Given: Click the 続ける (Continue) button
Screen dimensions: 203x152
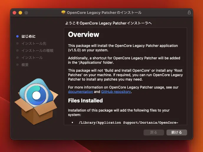Looking at the screenshot, I should tap(176, 133).
